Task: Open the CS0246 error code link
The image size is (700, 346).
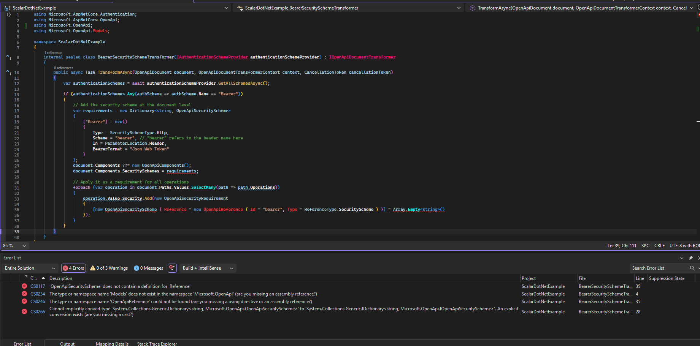Action: (x=38, y=301)
